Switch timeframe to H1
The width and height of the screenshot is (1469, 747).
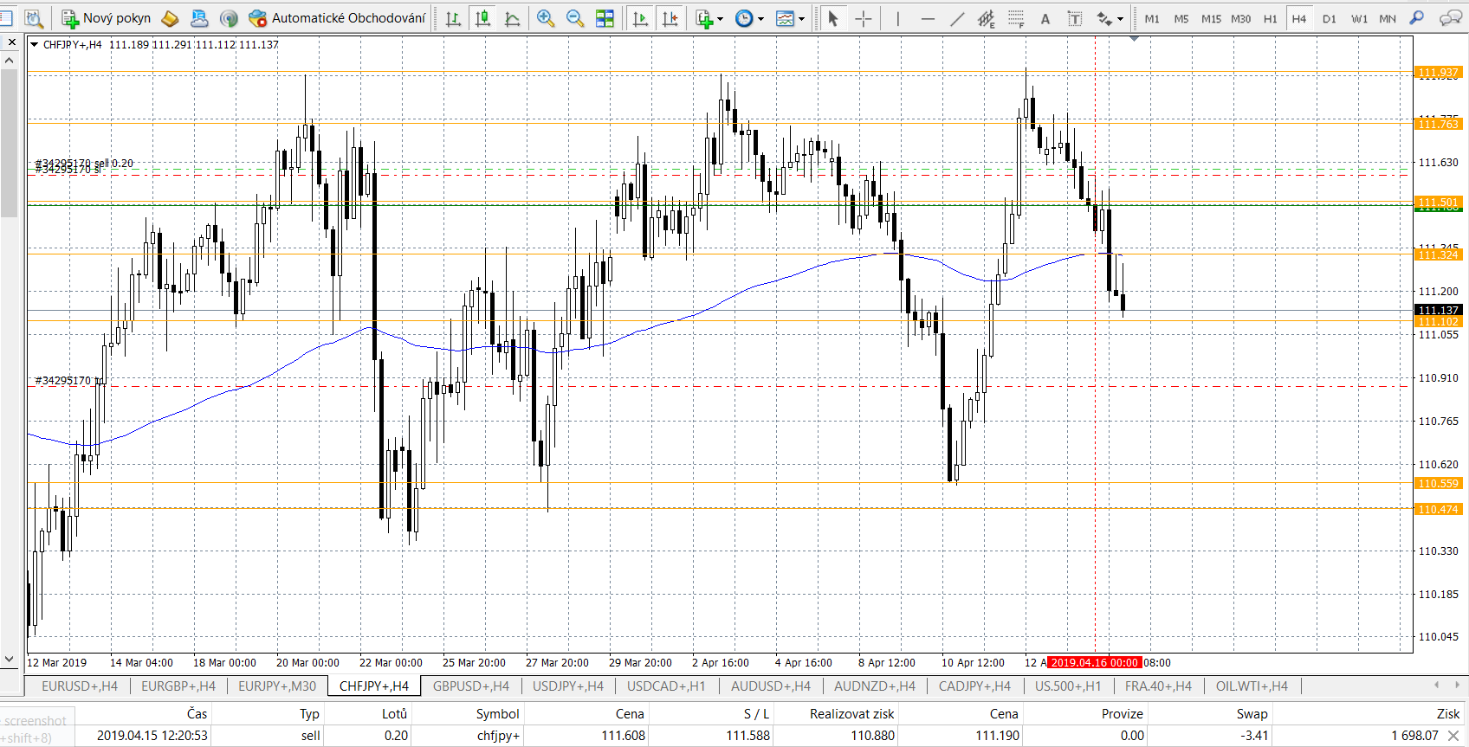tap(1271, 18)
